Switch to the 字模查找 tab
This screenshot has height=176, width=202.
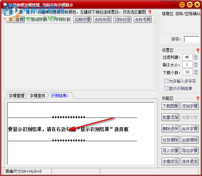37,96
